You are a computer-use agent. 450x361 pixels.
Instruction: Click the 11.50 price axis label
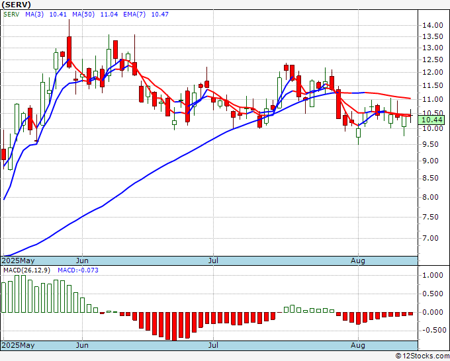pos(433,85)
